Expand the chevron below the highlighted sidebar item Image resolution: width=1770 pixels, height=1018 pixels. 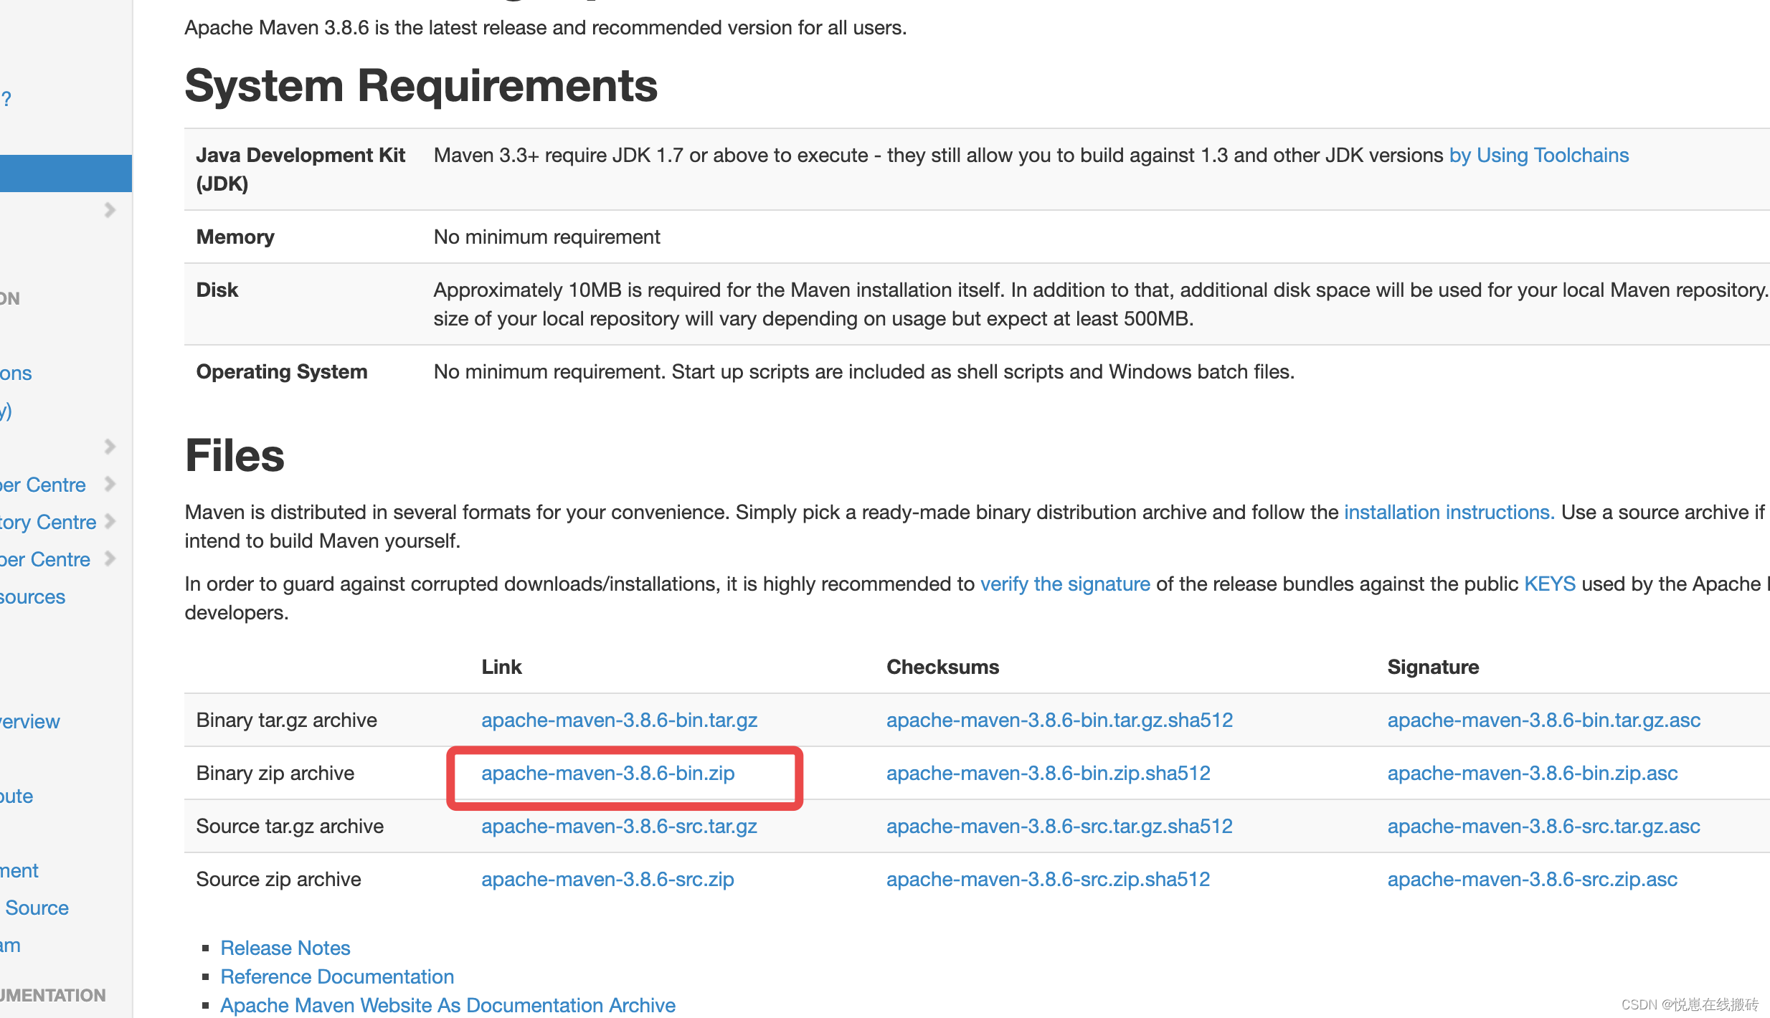click(x=110, y=210)
